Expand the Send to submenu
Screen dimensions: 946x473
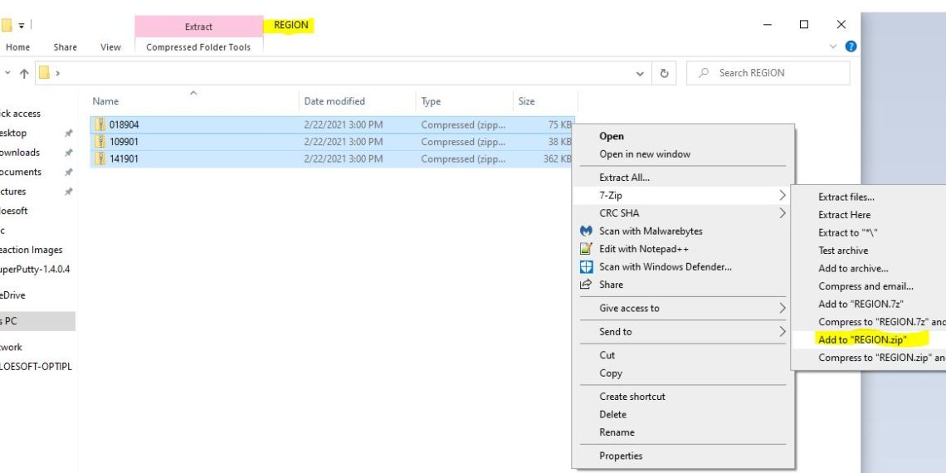click(x=782, y=332)
